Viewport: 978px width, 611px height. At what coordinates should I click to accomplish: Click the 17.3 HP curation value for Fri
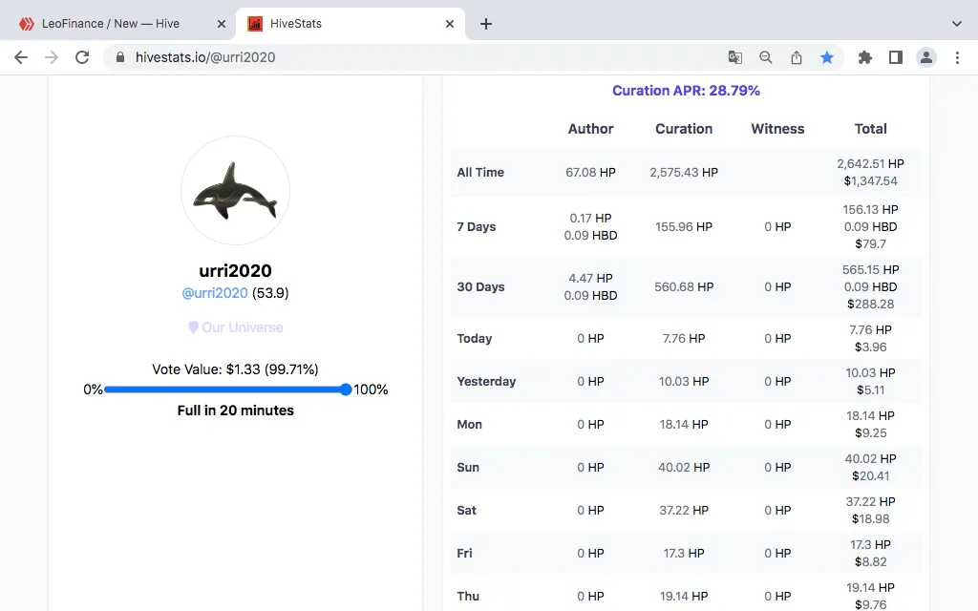(x=684, y=553)
